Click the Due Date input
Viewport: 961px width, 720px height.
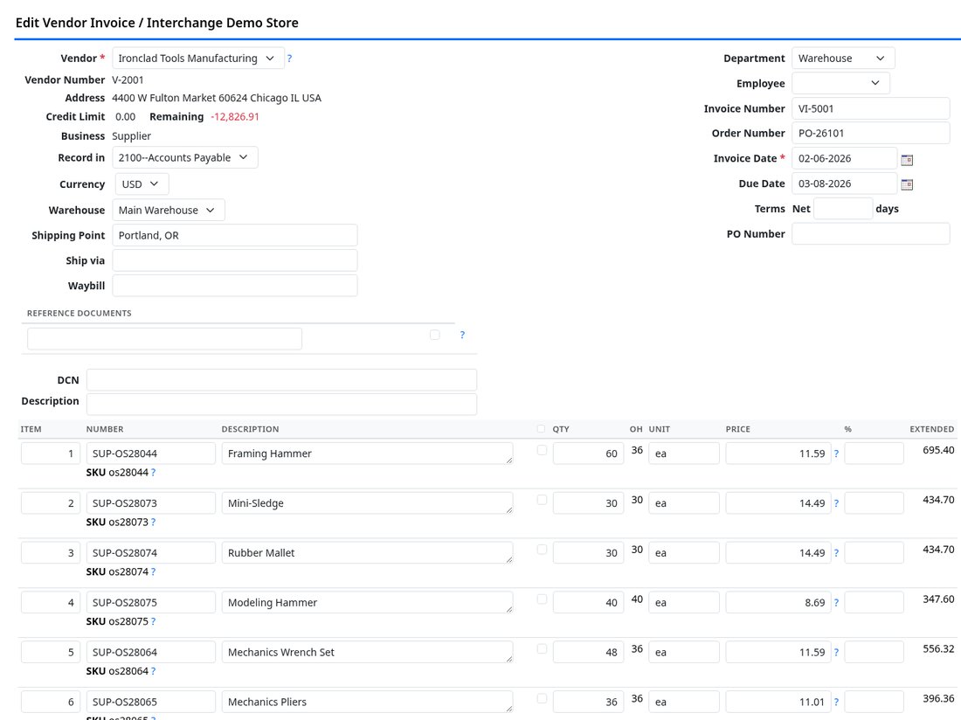(x=845, y=183)
